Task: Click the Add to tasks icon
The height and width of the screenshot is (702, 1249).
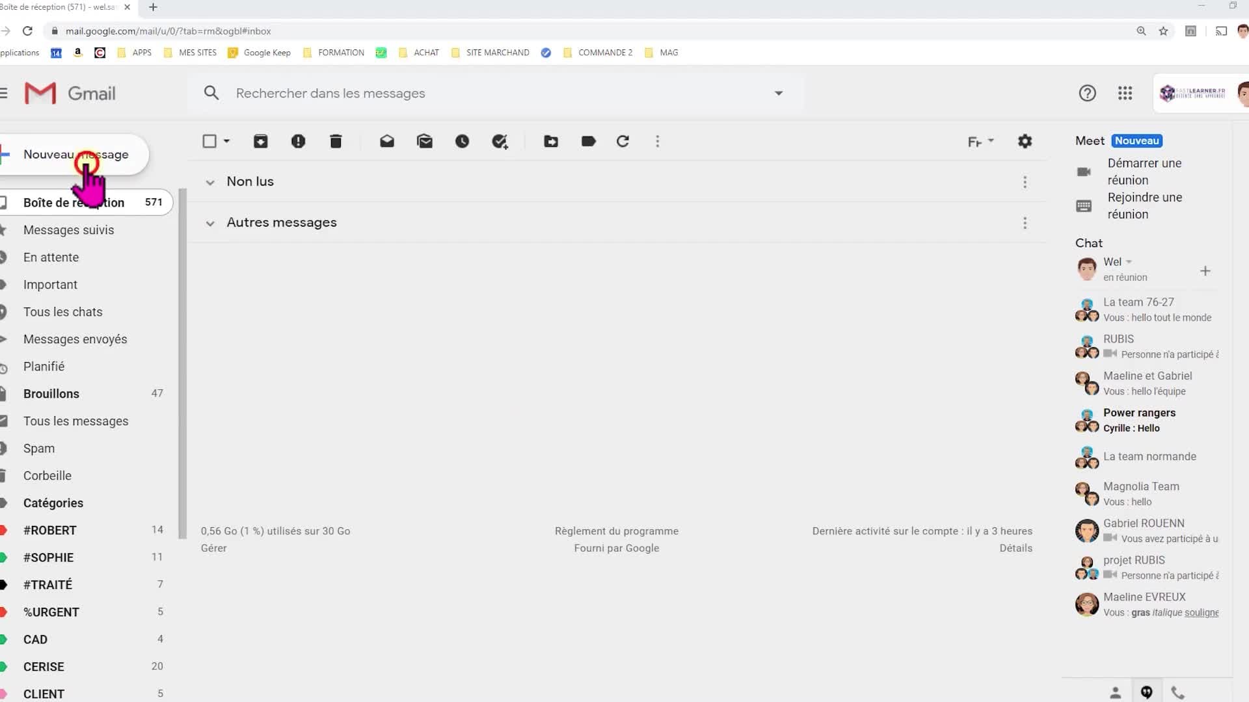Action: 500,141
